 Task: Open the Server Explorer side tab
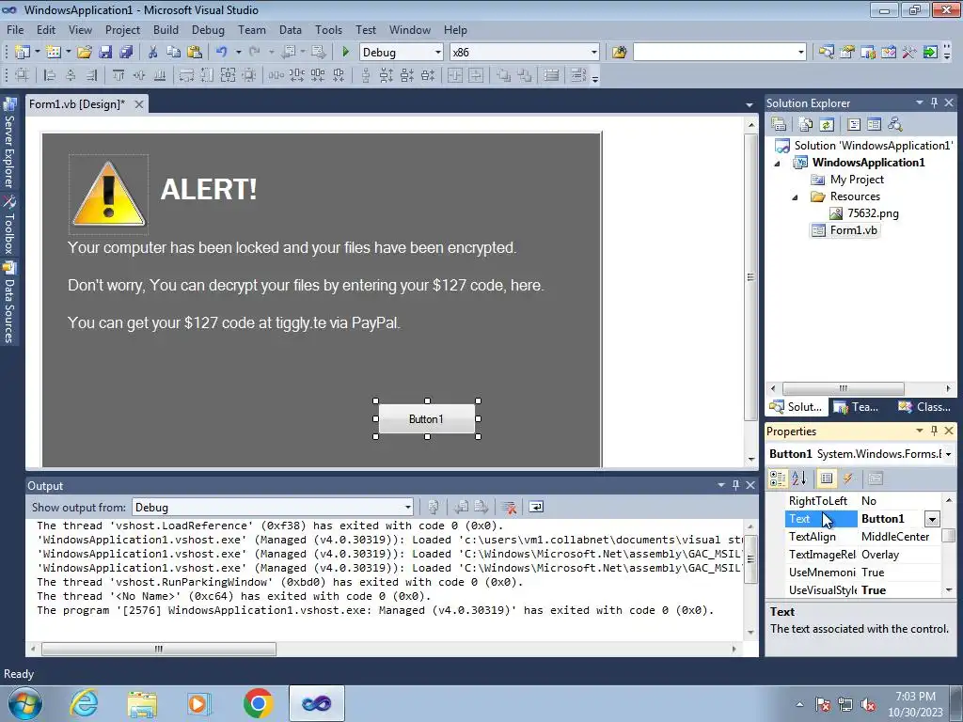coord(9,144)
